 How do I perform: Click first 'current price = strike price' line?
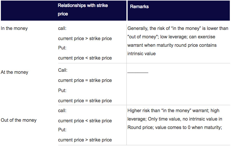click(85, 80)
